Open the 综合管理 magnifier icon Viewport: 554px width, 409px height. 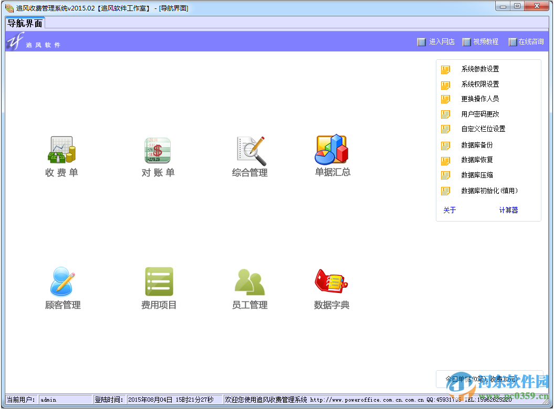(x=251, y=151)
